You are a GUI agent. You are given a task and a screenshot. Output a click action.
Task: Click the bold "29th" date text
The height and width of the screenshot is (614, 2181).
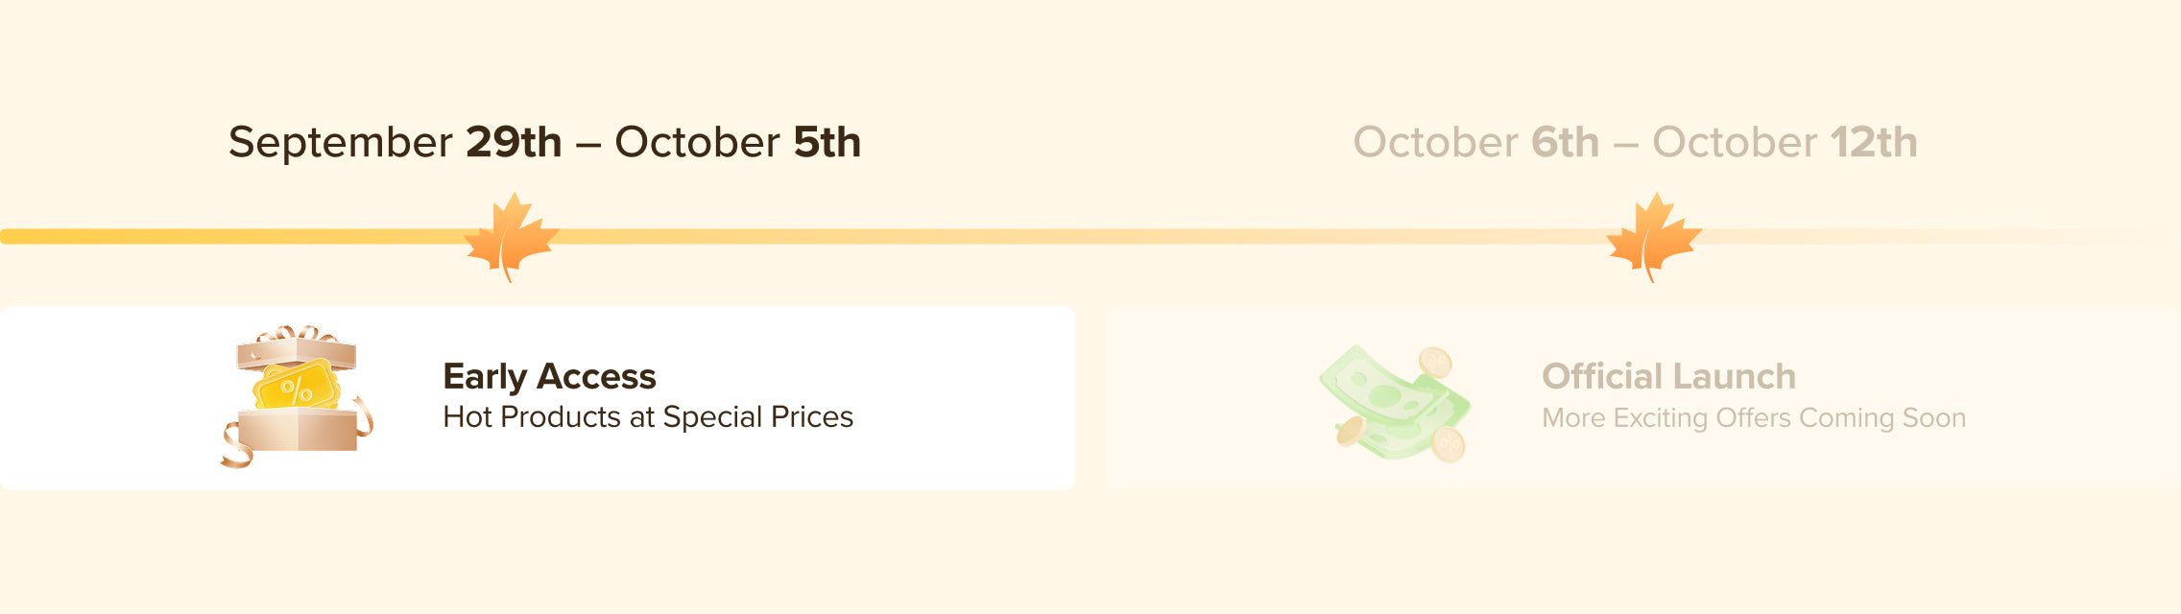click(514, 142)
